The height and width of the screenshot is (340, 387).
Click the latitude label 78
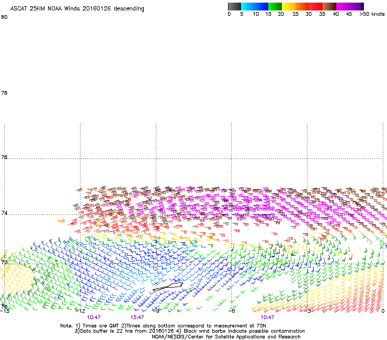[4, 93]
